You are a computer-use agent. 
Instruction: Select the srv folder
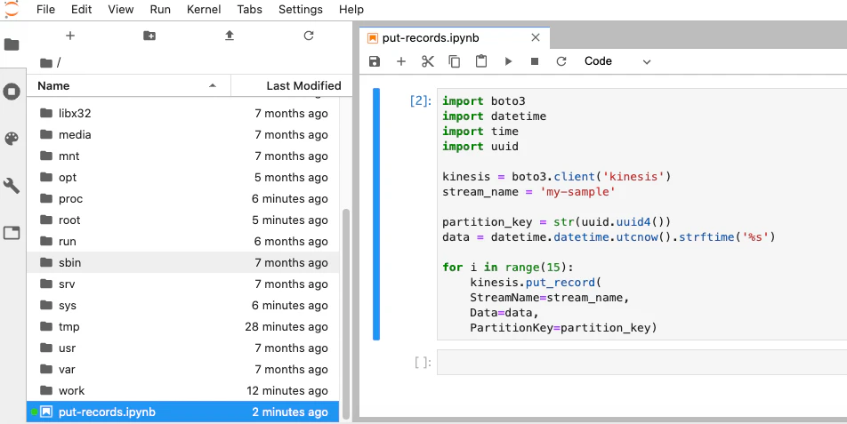coord(183,284)
